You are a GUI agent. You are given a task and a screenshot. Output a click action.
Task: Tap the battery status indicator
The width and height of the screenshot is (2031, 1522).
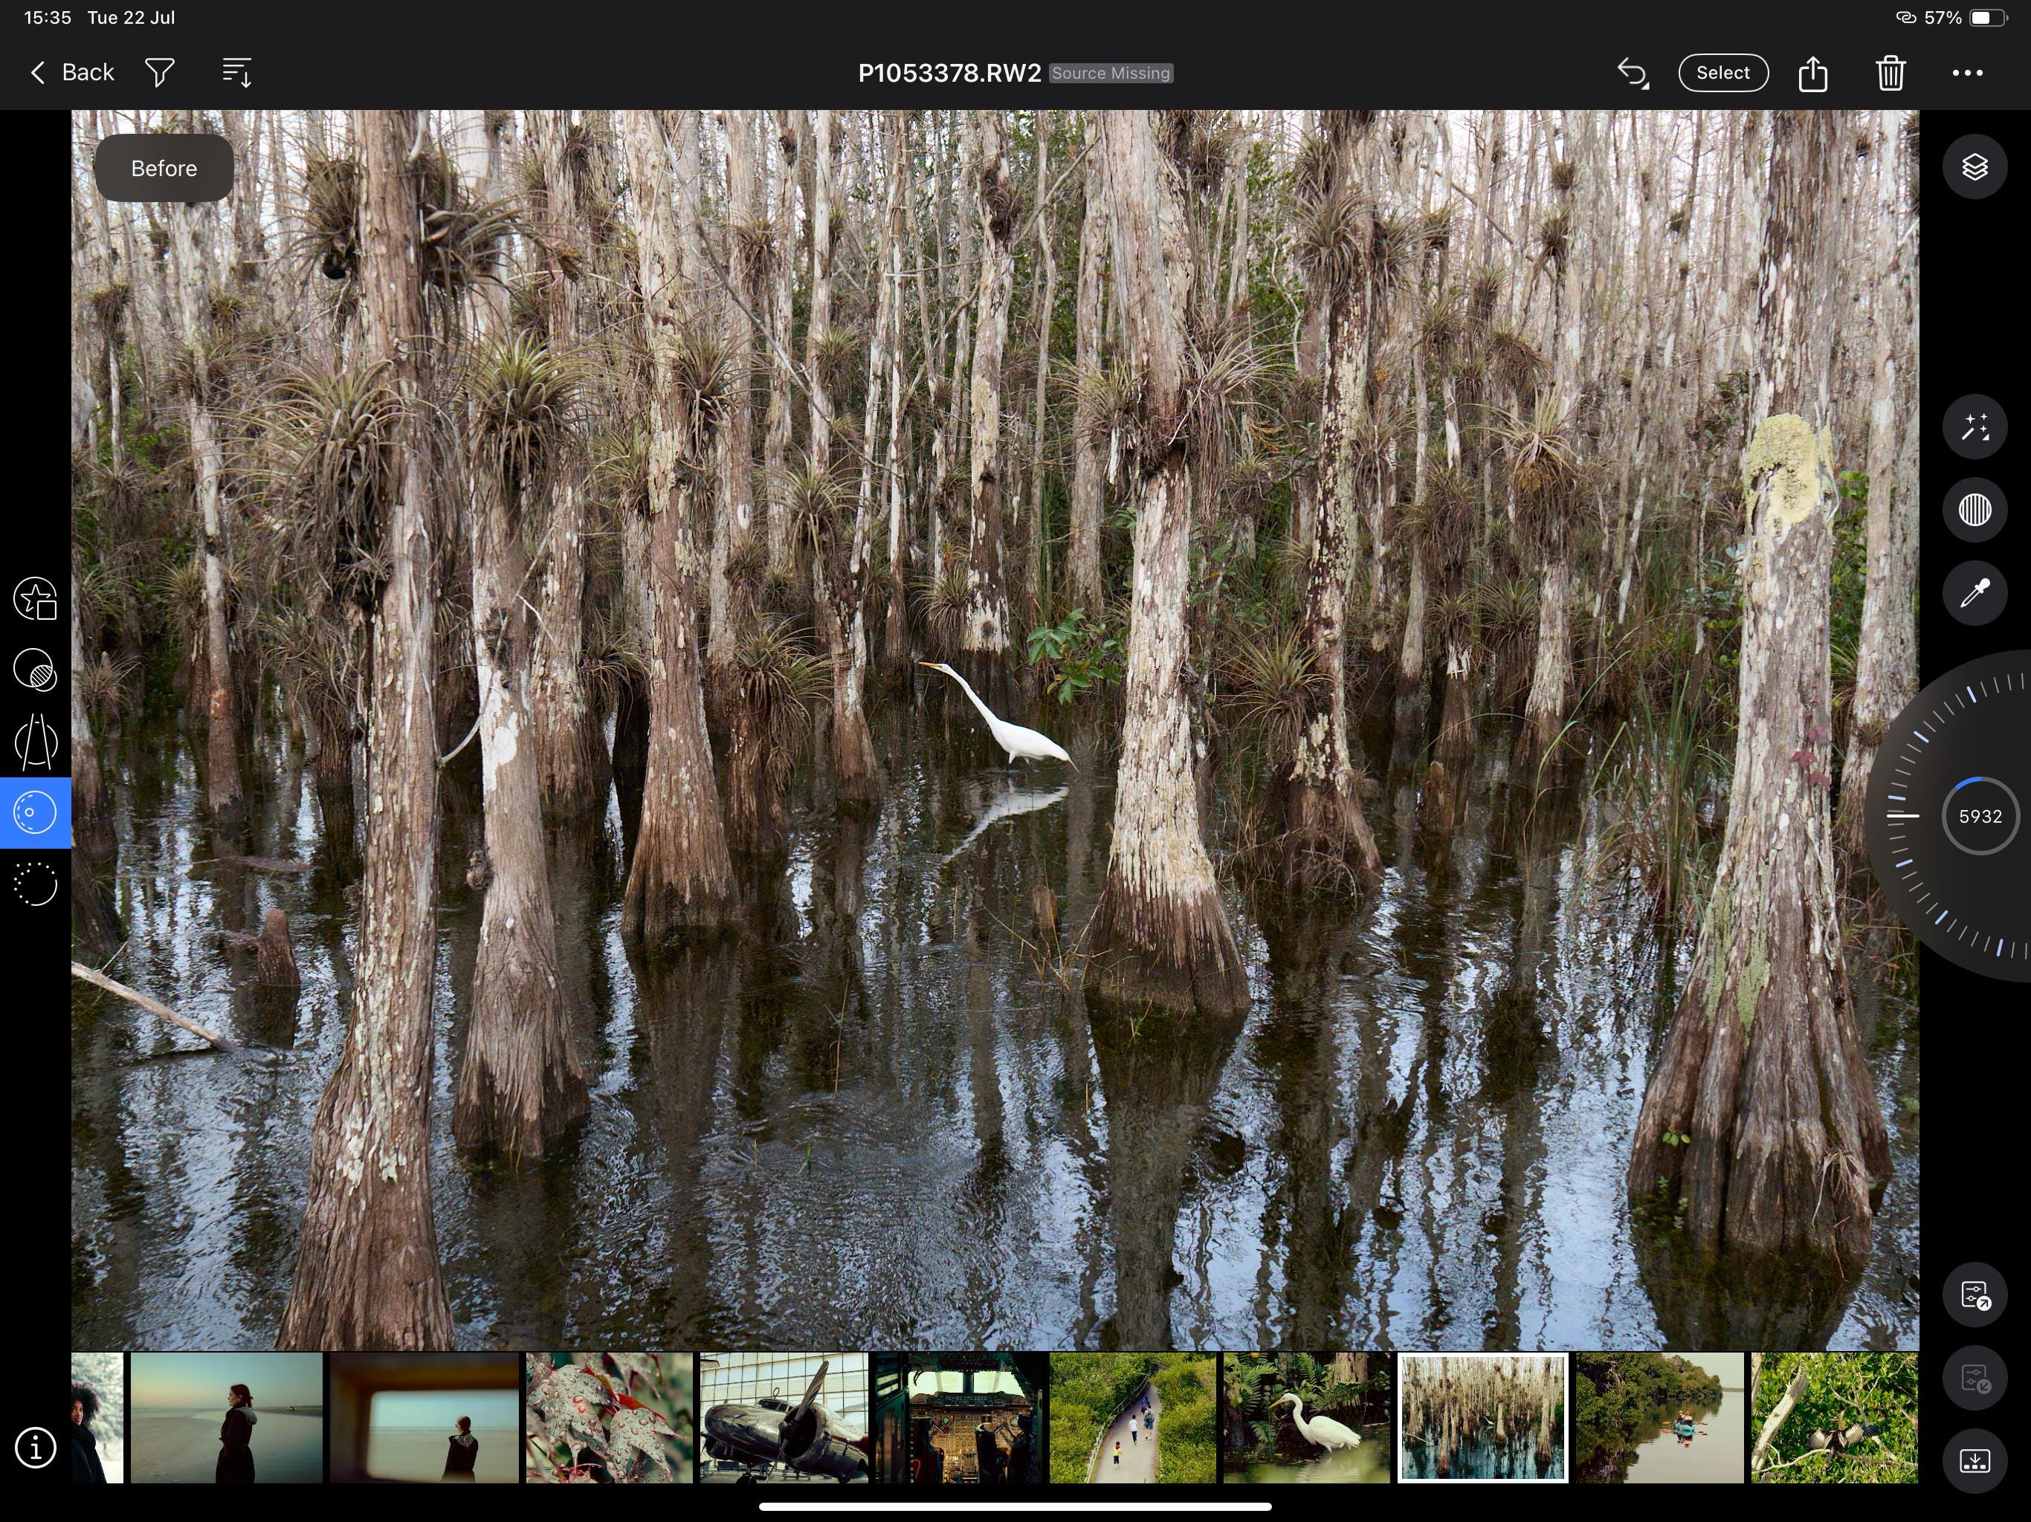[x=1988, y=17]
